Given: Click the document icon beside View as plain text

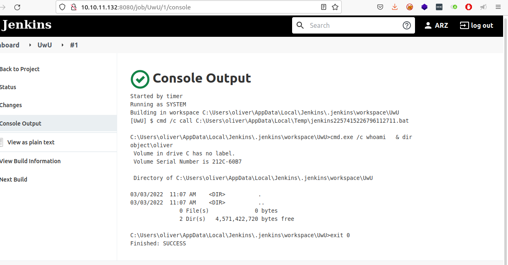Looking at the screenshot, I should point(1,142).
